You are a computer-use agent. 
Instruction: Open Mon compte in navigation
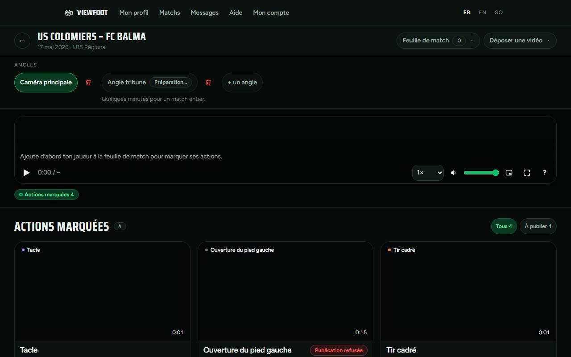271,12
